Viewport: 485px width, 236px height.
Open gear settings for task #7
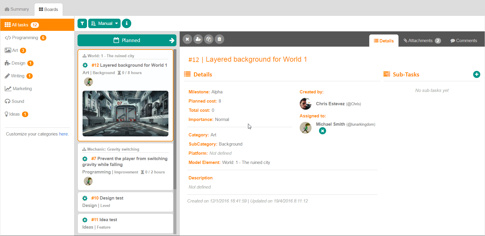85,159
